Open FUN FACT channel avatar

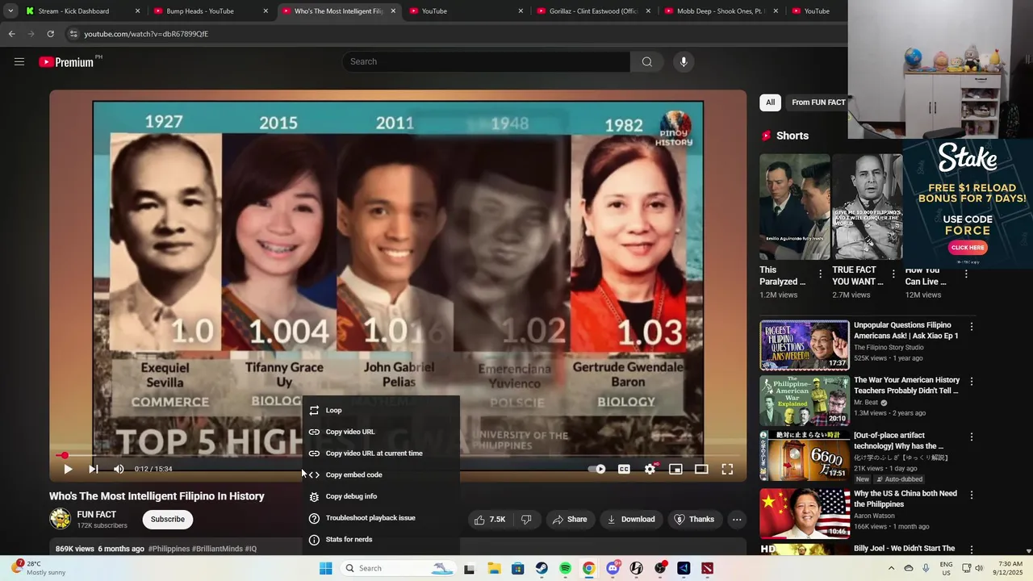pyautogui.click(x=60, y=519)
